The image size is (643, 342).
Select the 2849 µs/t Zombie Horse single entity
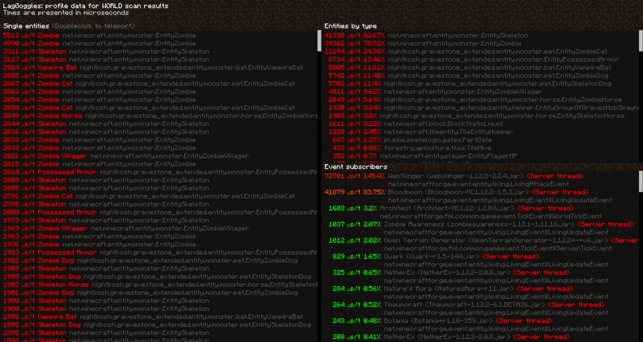160,116
